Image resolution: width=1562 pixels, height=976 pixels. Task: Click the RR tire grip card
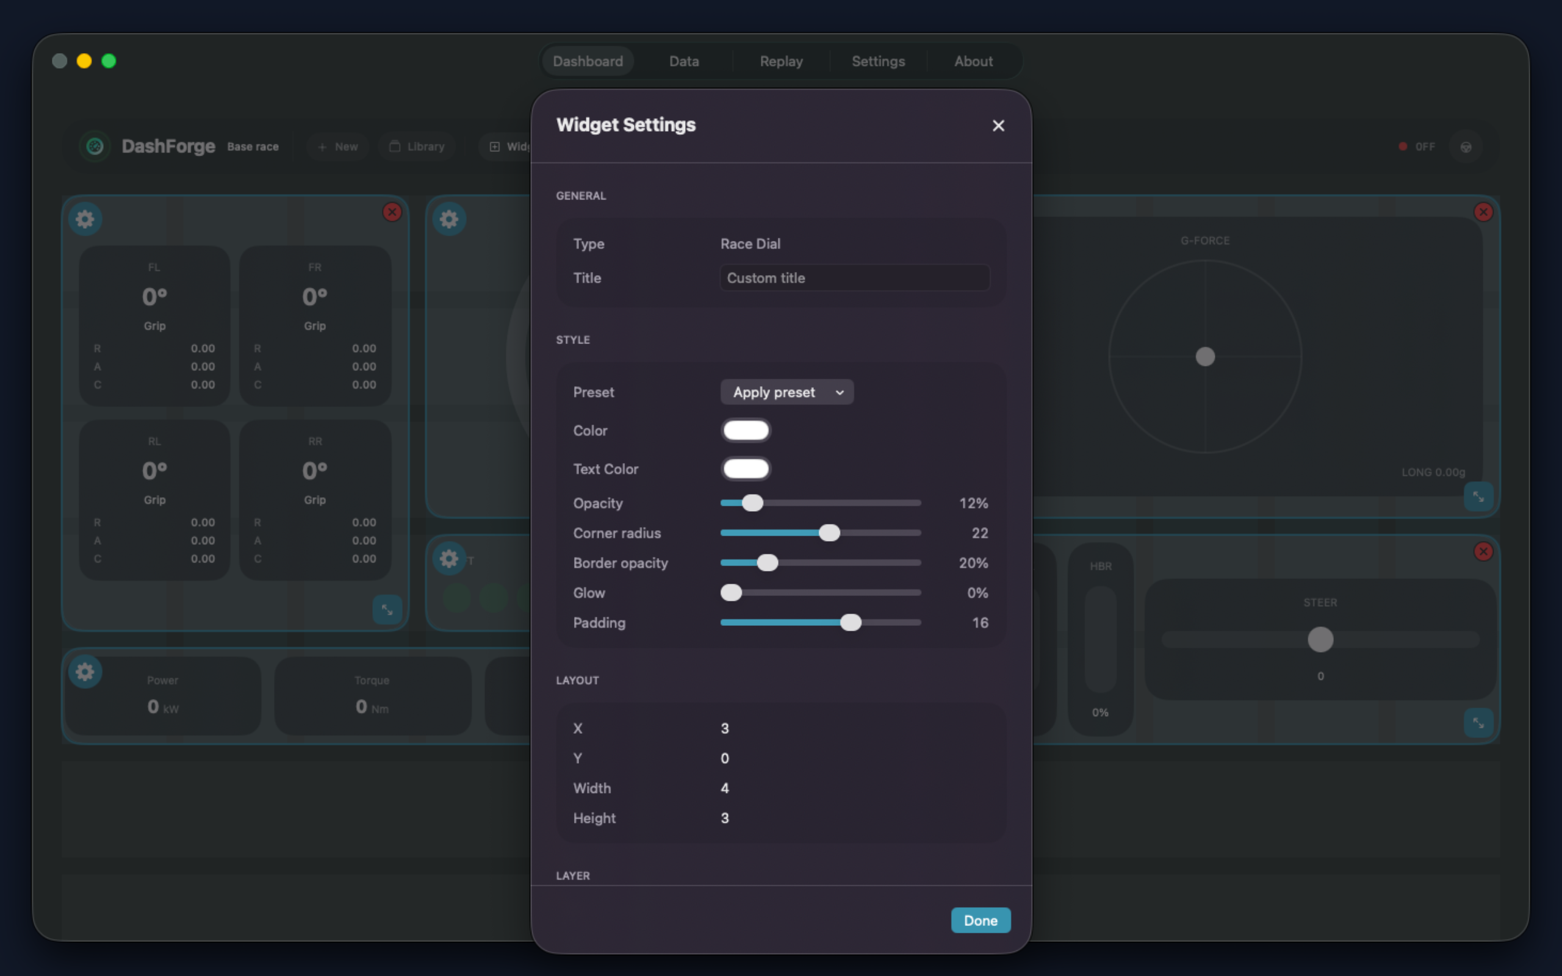pyautogui.click(x=315, y=500)
